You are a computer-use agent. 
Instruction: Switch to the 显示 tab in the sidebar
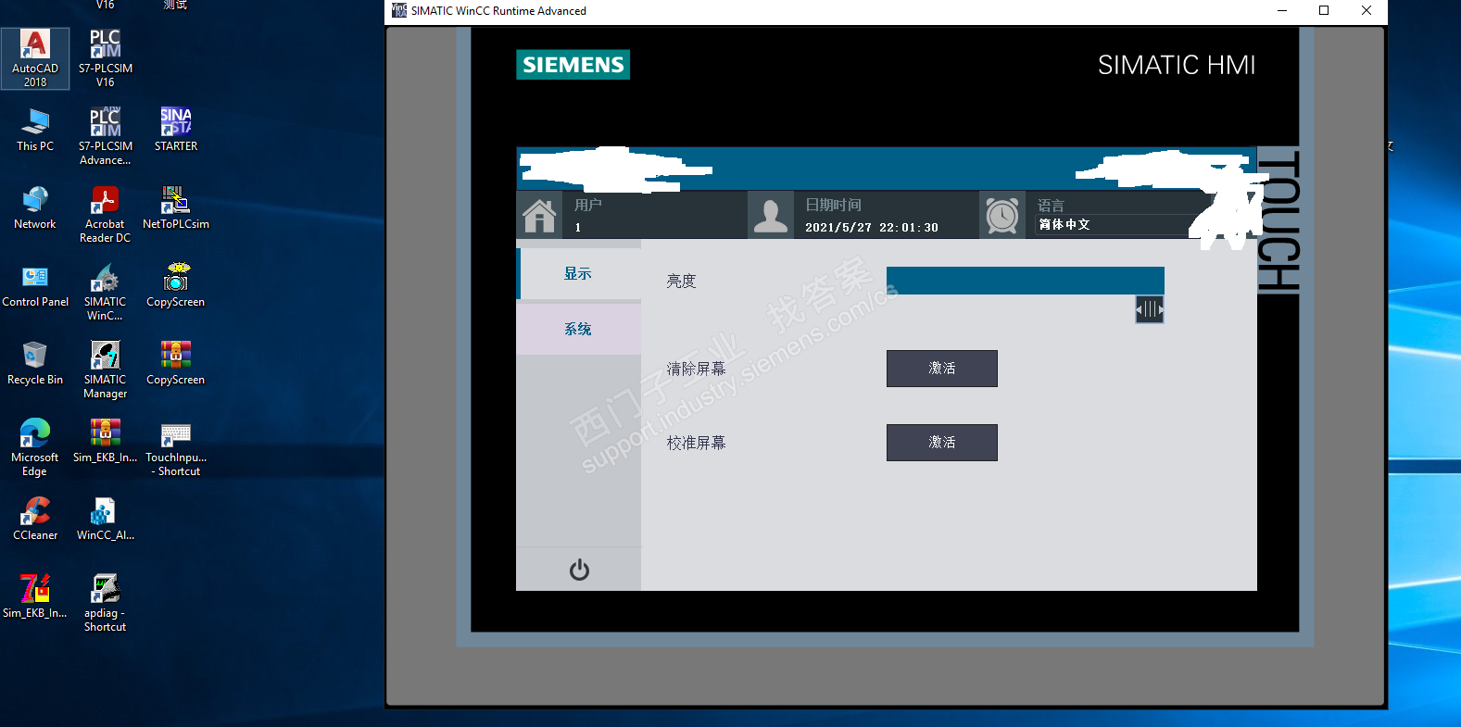pyautogui.click(x=579, y=273)
